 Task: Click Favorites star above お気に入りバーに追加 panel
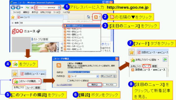132,52
